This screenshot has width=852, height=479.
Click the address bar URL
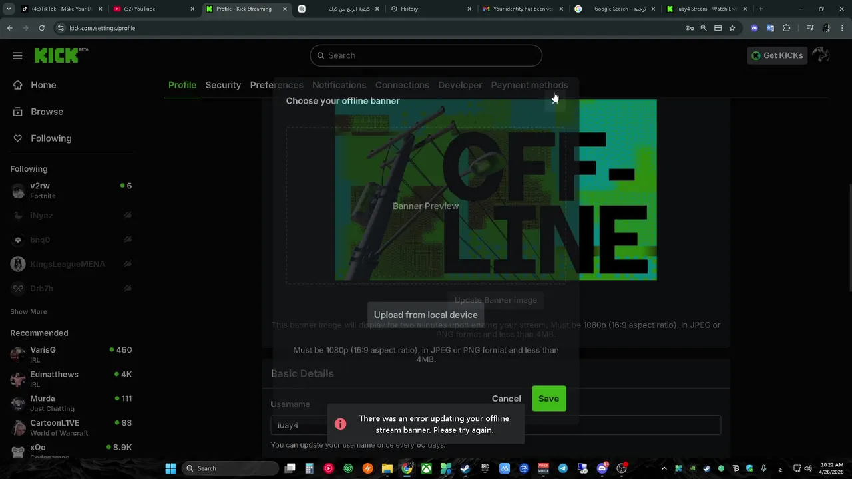(102, 28)
